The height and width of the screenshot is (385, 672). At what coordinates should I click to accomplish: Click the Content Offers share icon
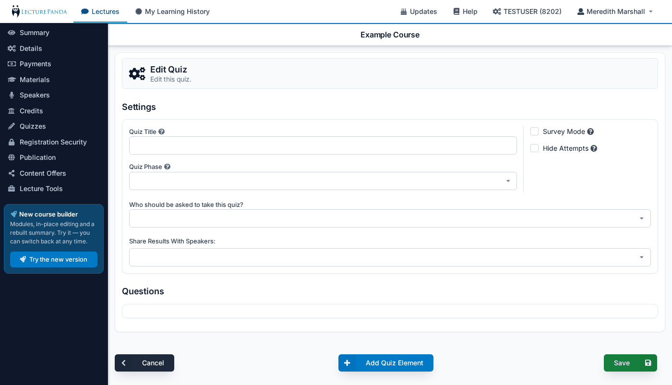(12, 173)
